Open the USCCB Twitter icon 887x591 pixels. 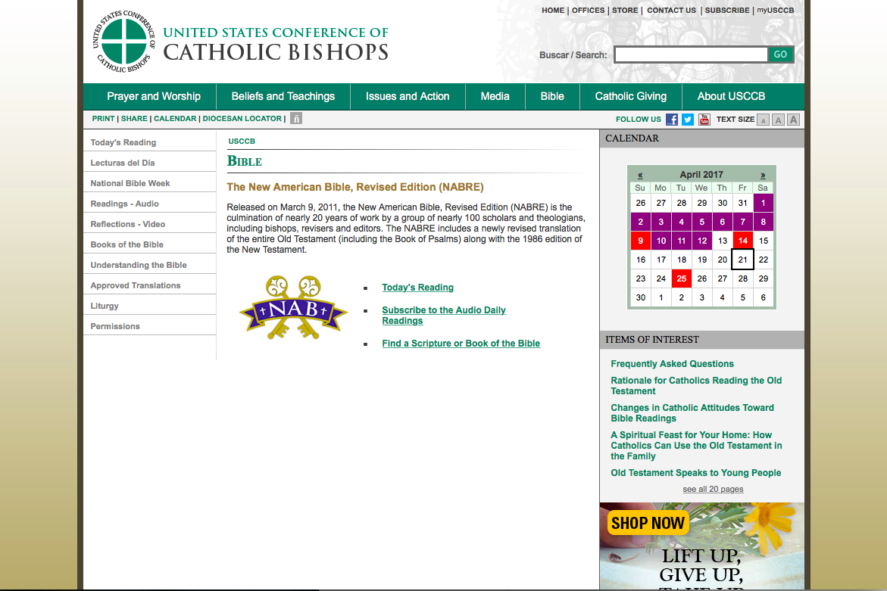coord(688,120)
